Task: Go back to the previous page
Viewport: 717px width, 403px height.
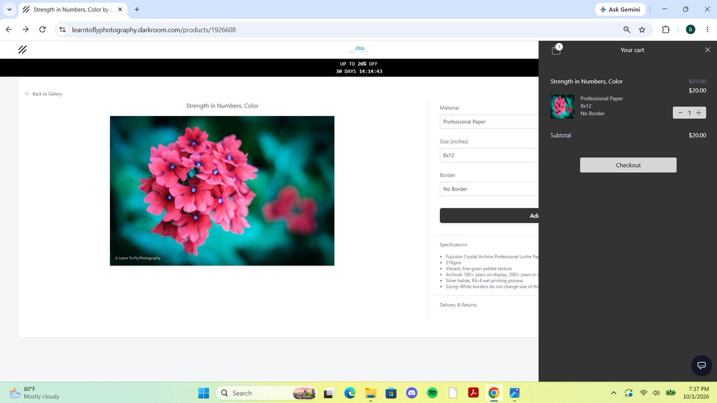Action: click(9, 29)
